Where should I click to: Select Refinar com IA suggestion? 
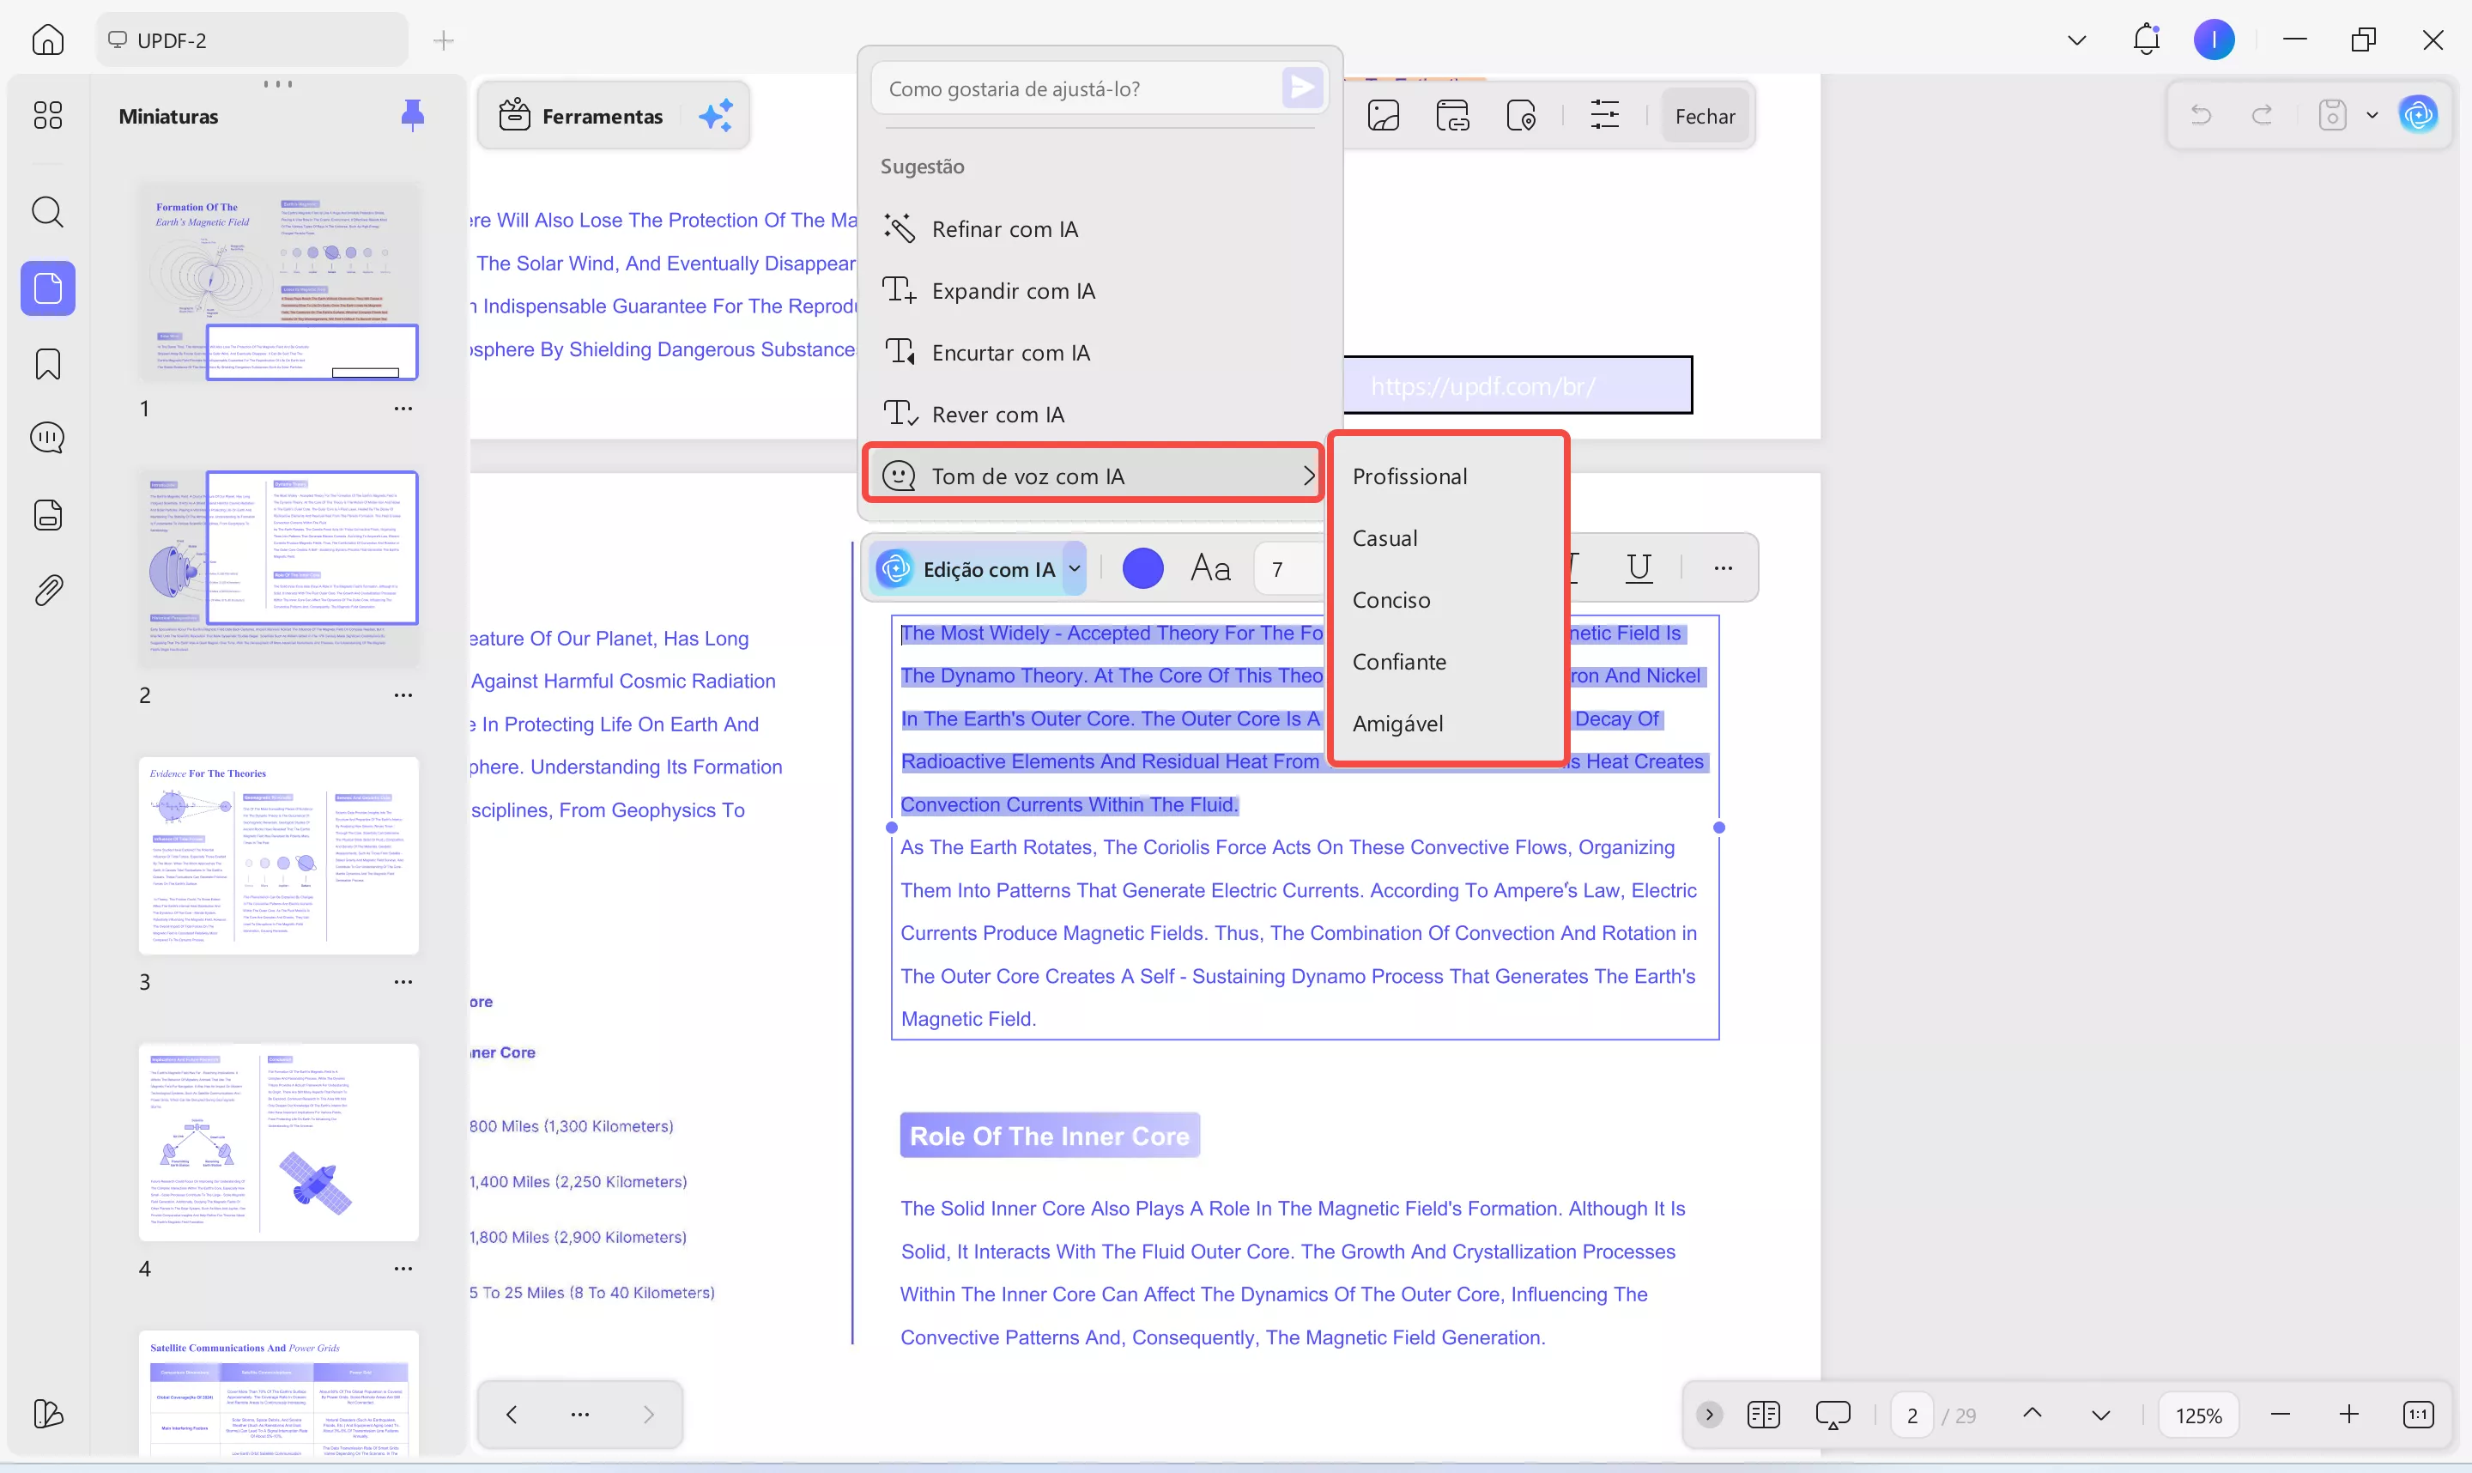click(1003, 229)
